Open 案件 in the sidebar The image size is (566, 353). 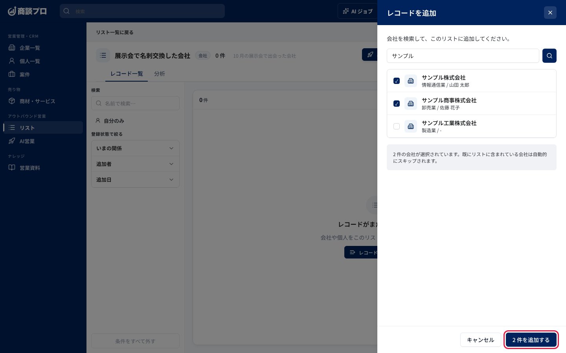pos(43,75)
